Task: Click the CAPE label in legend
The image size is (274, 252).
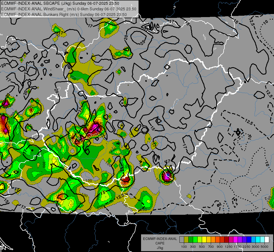Action: [160, 243]
